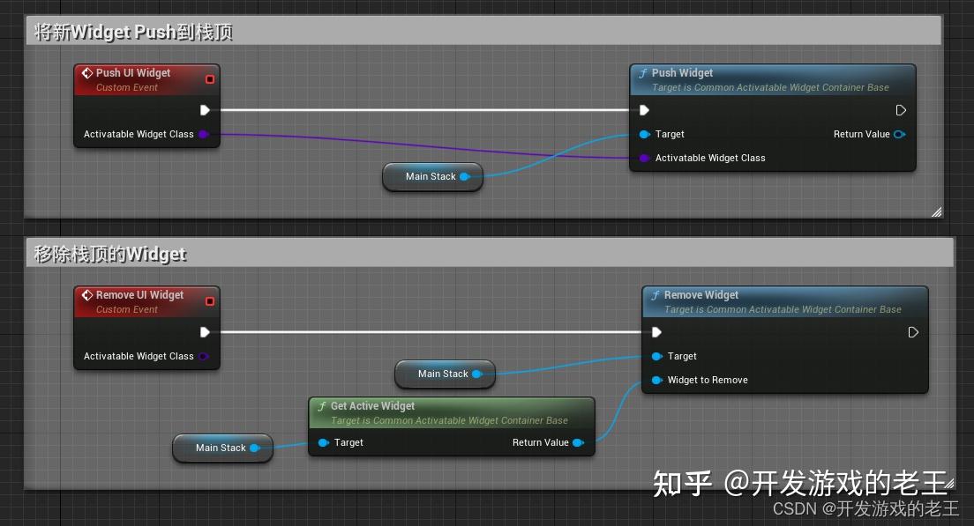Click the red delegate pin on Remove UI Widget

[210, 300]
